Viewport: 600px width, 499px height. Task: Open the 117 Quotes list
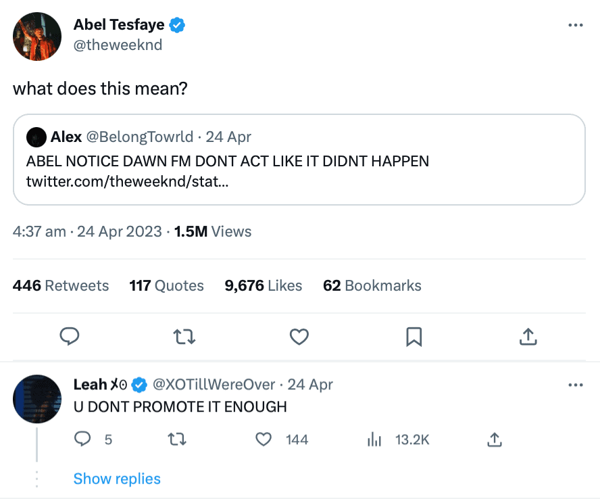click(166, 286)
